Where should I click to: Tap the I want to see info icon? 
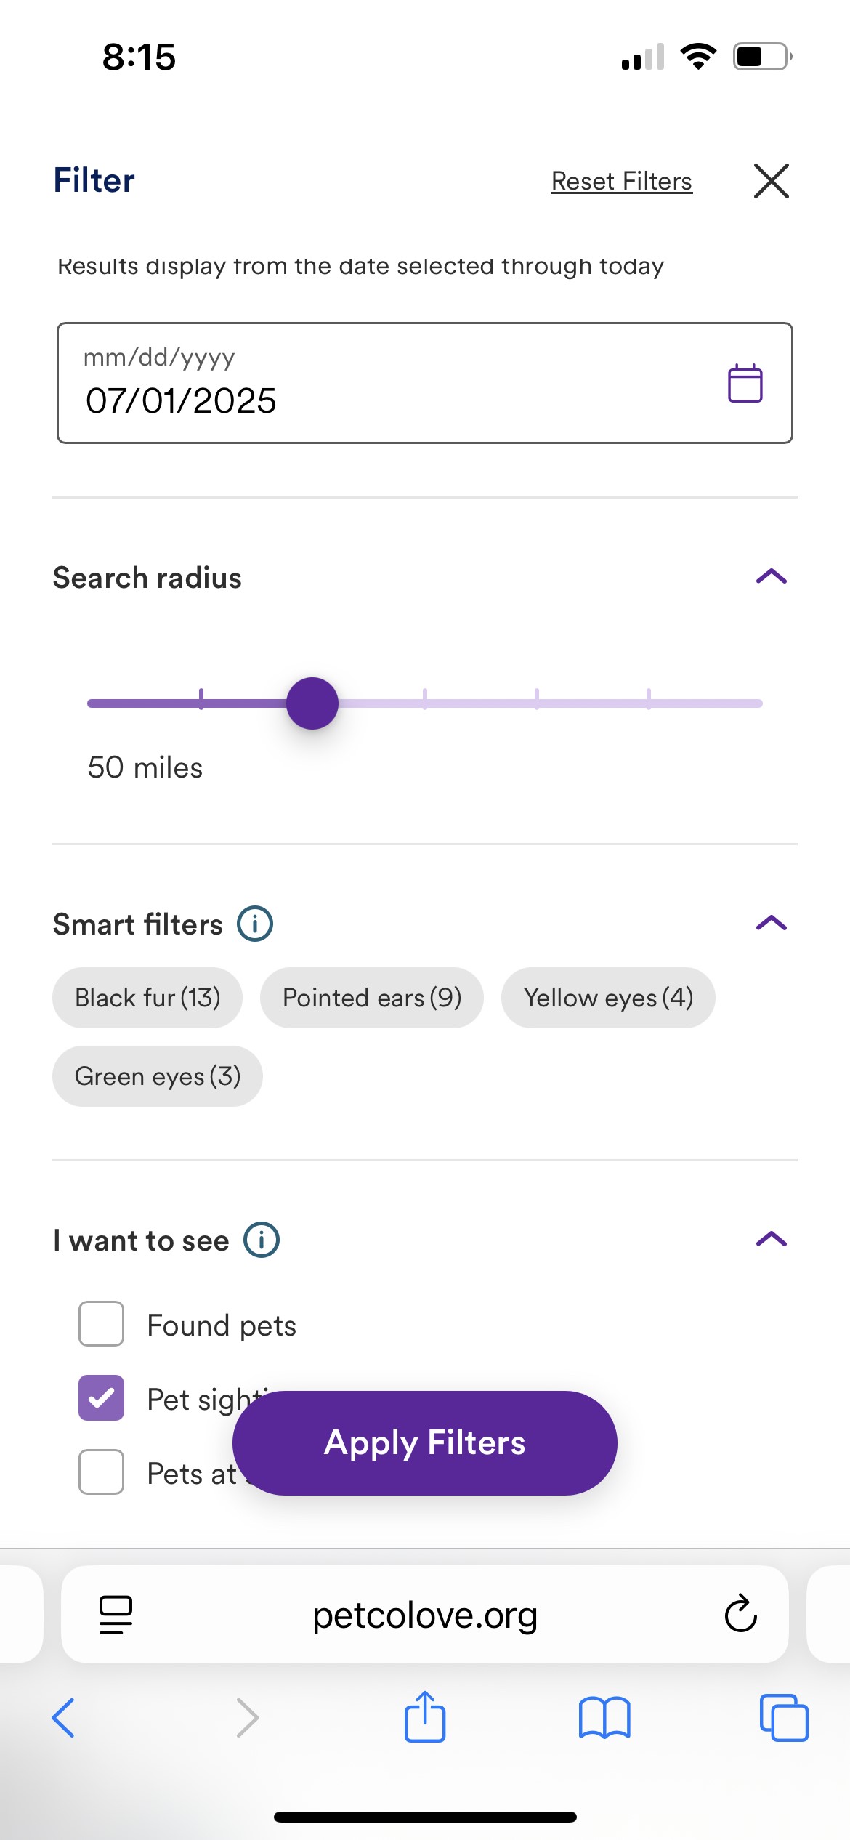tap(262, 1240)
